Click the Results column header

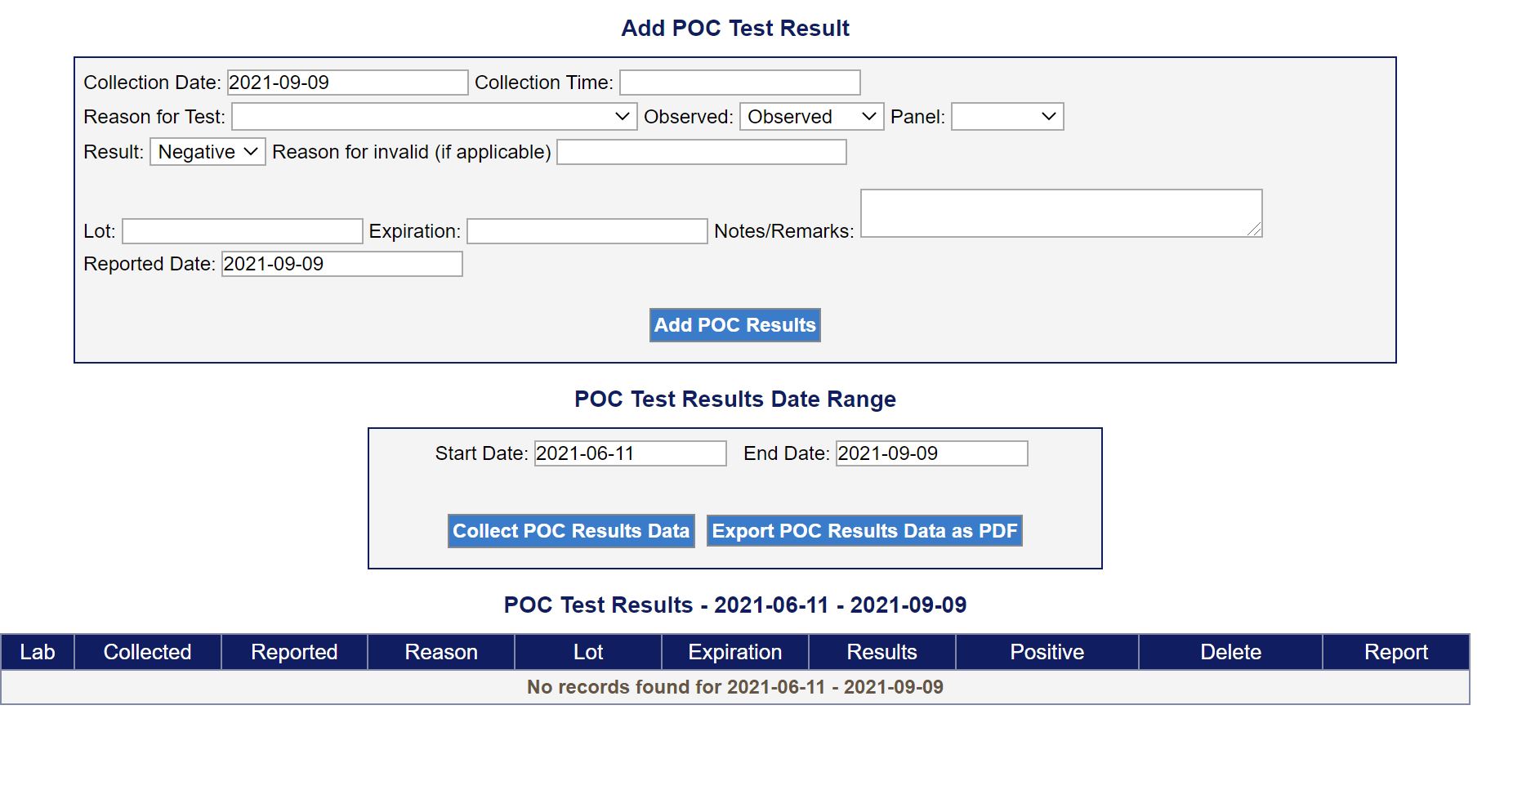881,652
